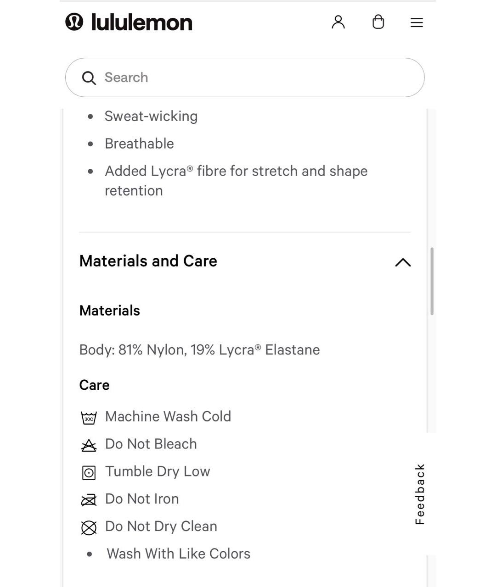This screenshot has height=587, width=496.
Task: Click the lululemon logo emblem
Action: pyautogui.click(x=74, y=22)
